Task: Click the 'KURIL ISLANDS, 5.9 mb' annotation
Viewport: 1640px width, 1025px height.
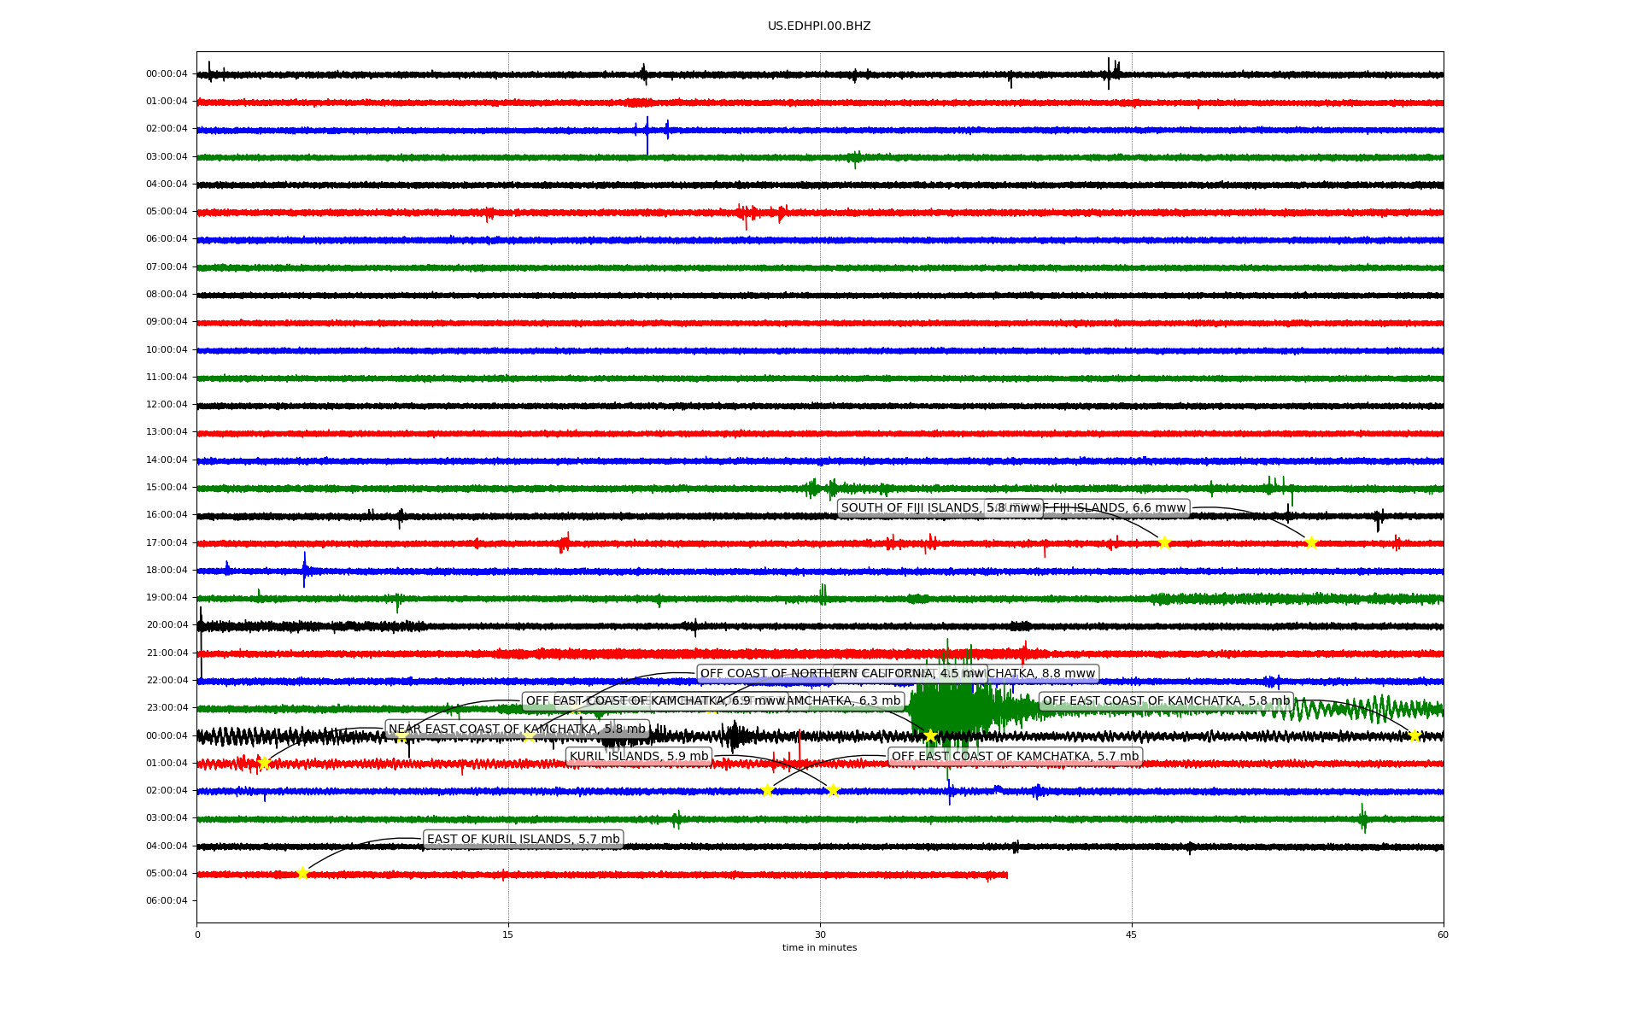Action: pos(639,756)
